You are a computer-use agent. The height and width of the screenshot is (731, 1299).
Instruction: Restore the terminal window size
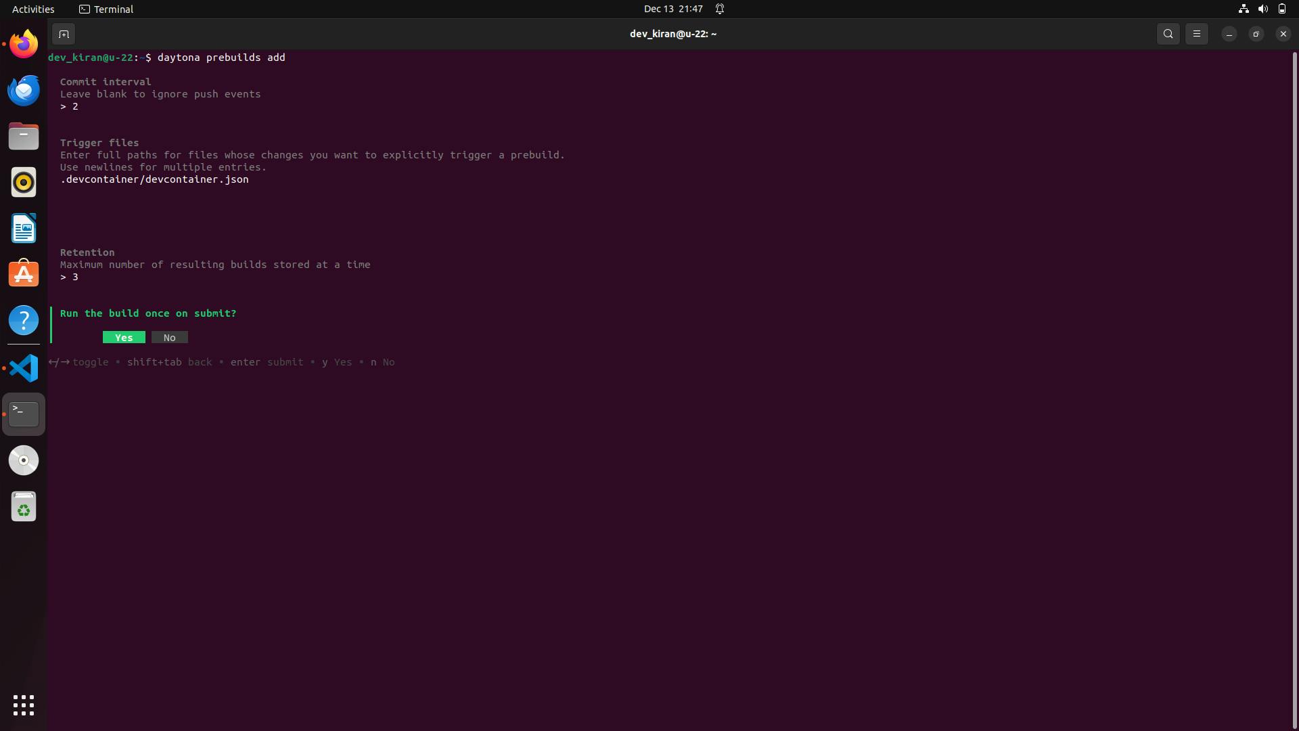coord(1256,34)
